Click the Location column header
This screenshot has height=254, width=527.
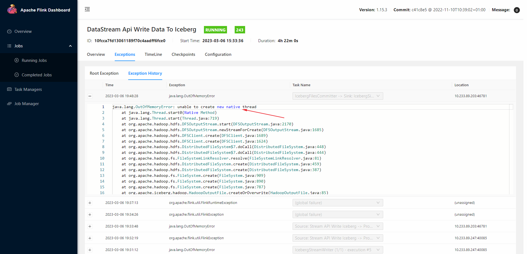(461, 85)
